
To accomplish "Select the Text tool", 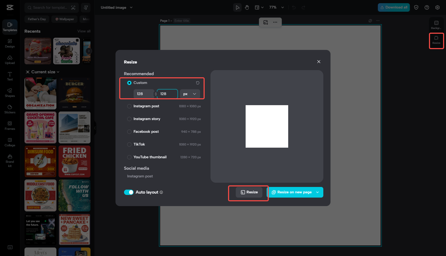I will pyautogui.click(x=10, y=76).
